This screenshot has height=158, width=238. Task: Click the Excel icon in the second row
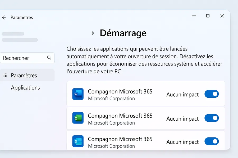(x=78, y=118)
